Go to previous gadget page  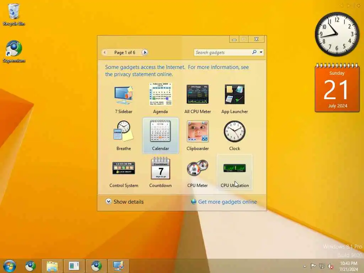[105, 53]
